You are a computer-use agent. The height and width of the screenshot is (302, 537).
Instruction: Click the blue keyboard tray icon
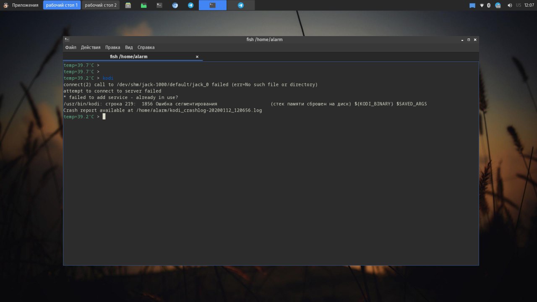click(x=498, y=5)
